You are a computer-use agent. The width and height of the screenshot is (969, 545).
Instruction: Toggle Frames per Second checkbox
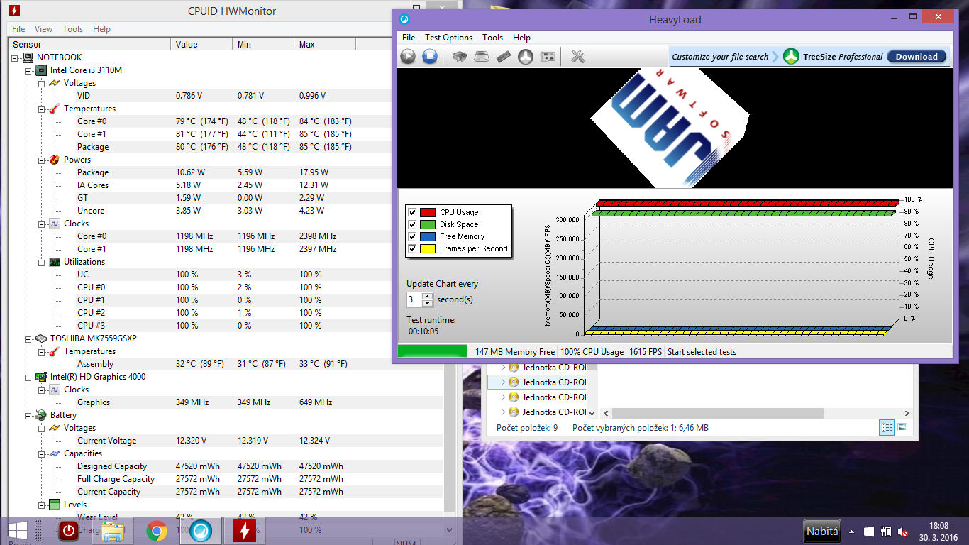click(412, 248)
